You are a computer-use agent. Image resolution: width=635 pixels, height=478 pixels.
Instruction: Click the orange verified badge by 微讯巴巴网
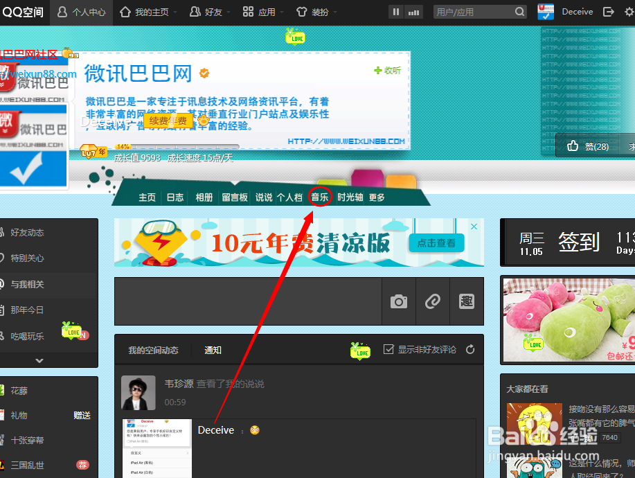coord(204,73)
